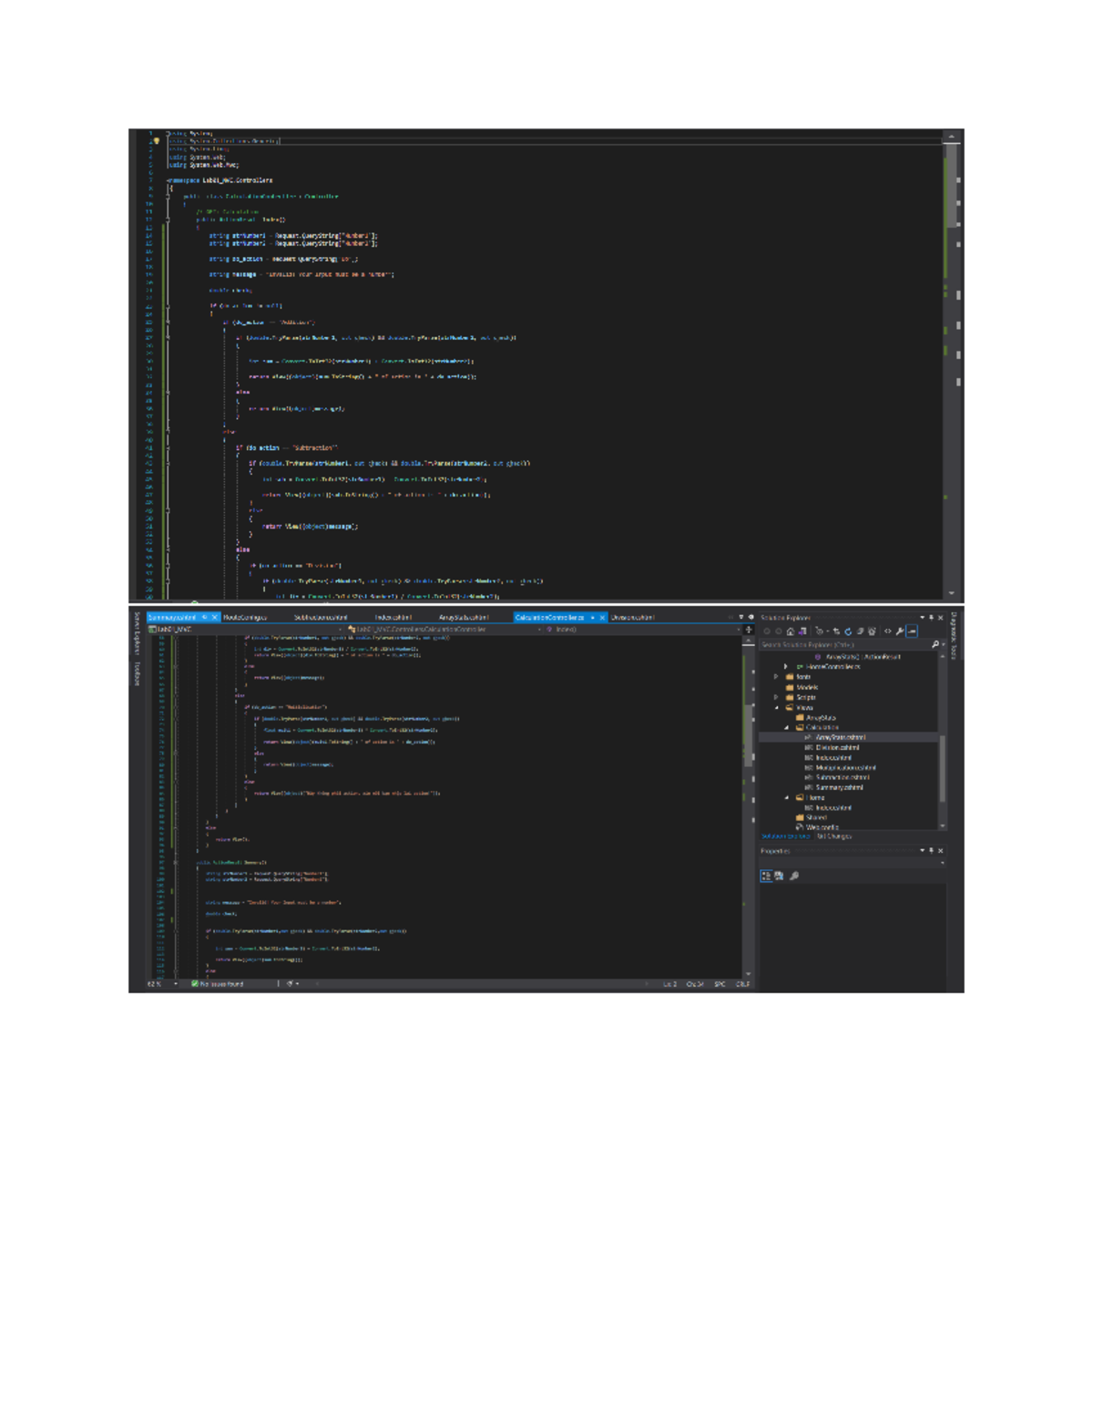The image size is (1093, 1415).
Task: Click the Property Pages wrench icon in Properties
Action: (794, 876)
